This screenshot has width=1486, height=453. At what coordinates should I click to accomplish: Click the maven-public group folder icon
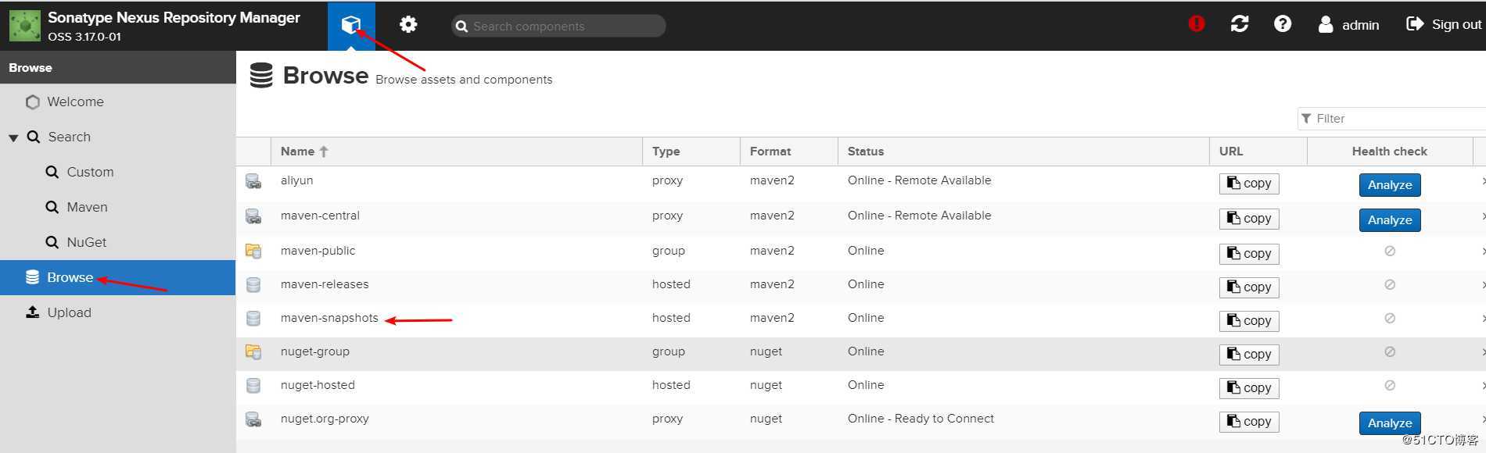point(253,251)
